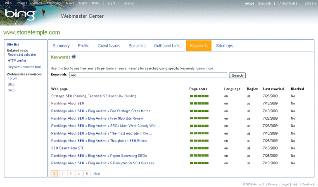318x187 pixels.
Task: Open News in the top navigation
Action: click(70, 3)
